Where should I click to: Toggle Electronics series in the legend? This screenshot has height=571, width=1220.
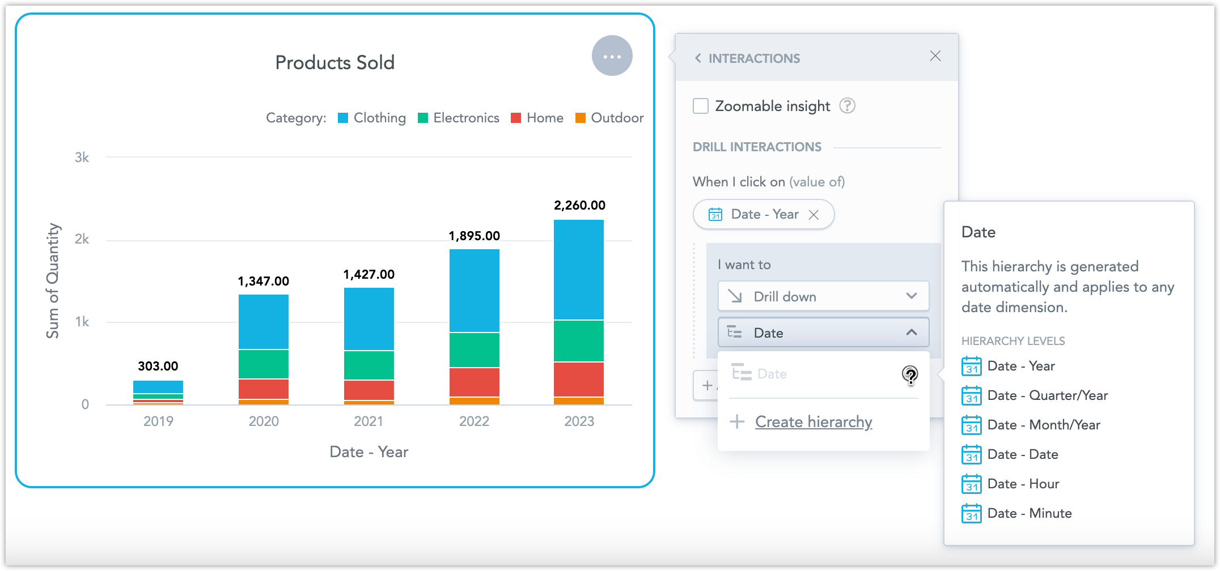(465, 118)
